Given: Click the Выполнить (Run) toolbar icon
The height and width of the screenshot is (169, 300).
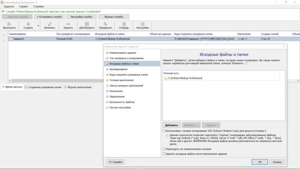Looking at the screenshot, I should tap(9, 24).
